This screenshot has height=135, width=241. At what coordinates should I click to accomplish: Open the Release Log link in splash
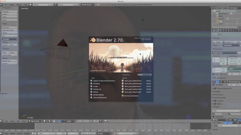pos(97,89)
